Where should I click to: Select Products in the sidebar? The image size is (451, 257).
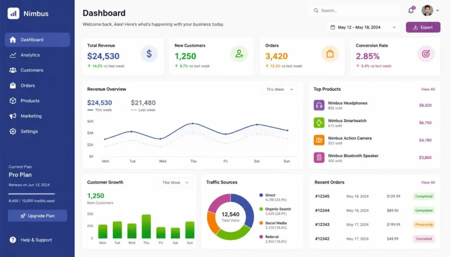37,101
